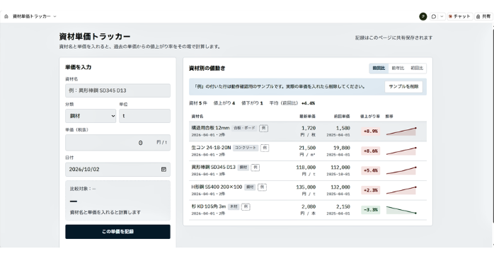The width and height of the screenshot is (494, 258).
Task: Switch to the 前年比 comparison tab
Action: coord(398,69)
